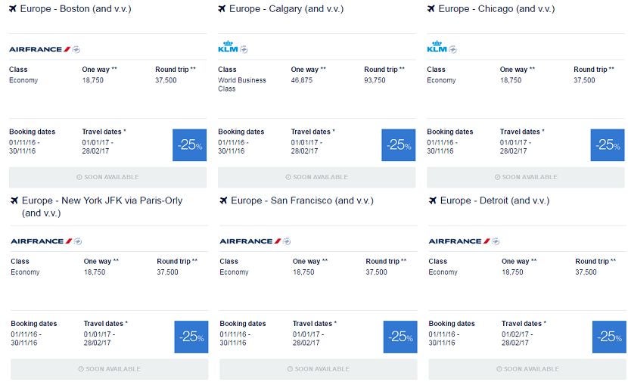Click the airplane icon beside Europe - Chicago

tap(431, 8)
